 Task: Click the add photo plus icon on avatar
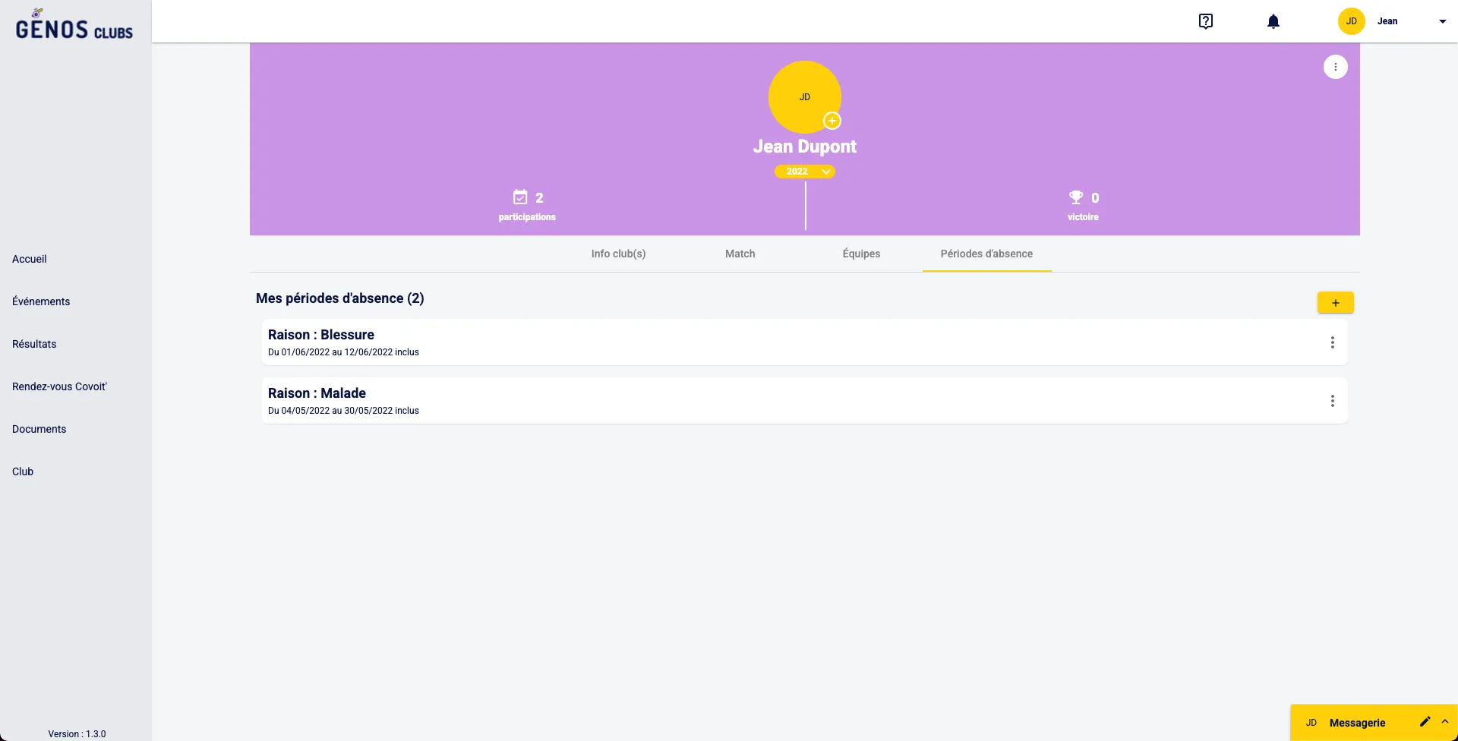coord(832,121)
